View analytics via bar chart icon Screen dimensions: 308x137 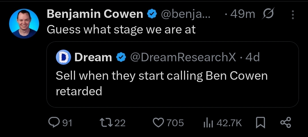tap(208, 123)
